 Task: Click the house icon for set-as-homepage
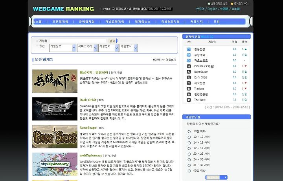point(209,4)
